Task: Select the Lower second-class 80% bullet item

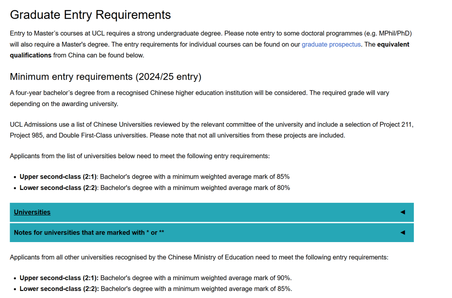Action: coord(154,188)
